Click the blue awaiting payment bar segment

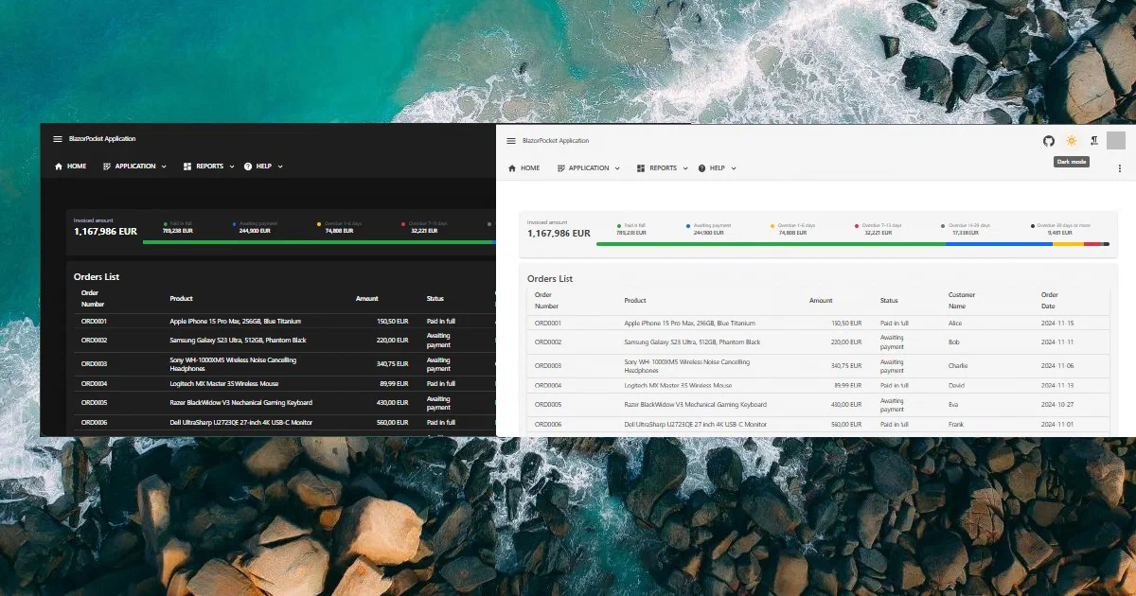(999, 244)
